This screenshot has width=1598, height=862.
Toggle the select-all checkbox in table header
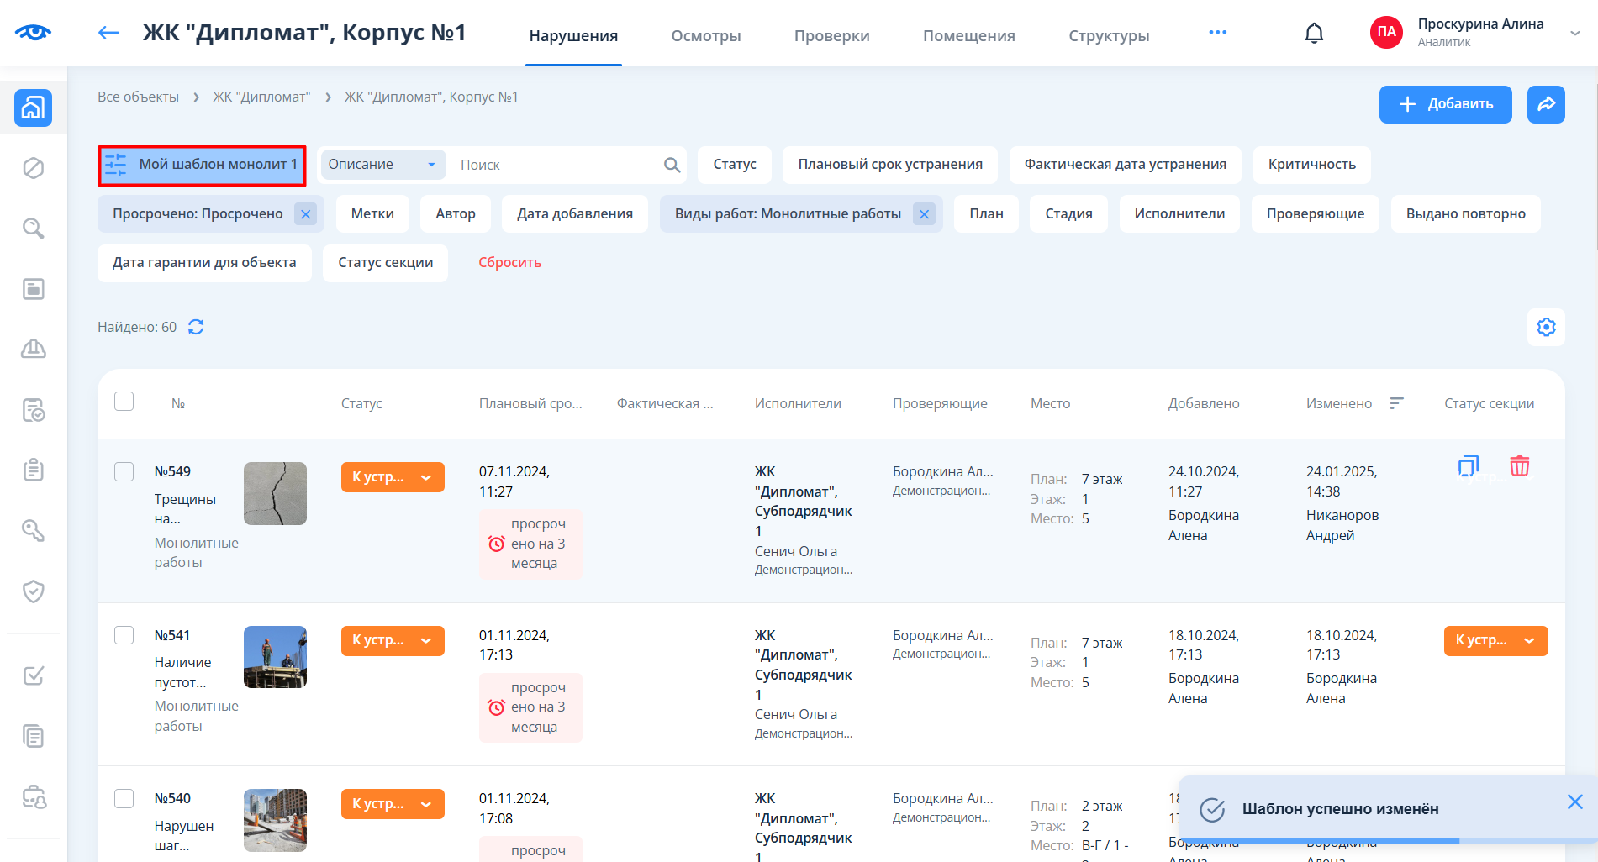coord(124,402)
